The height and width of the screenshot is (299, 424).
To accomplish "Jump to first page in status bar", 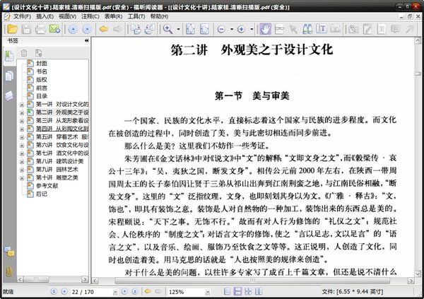I will pyautogui.click(x=54, y=291).
